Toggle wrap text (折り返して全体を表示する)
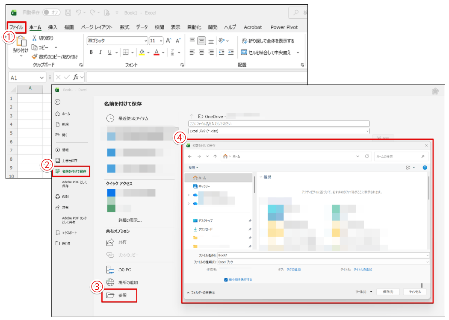 click(268, 41)
